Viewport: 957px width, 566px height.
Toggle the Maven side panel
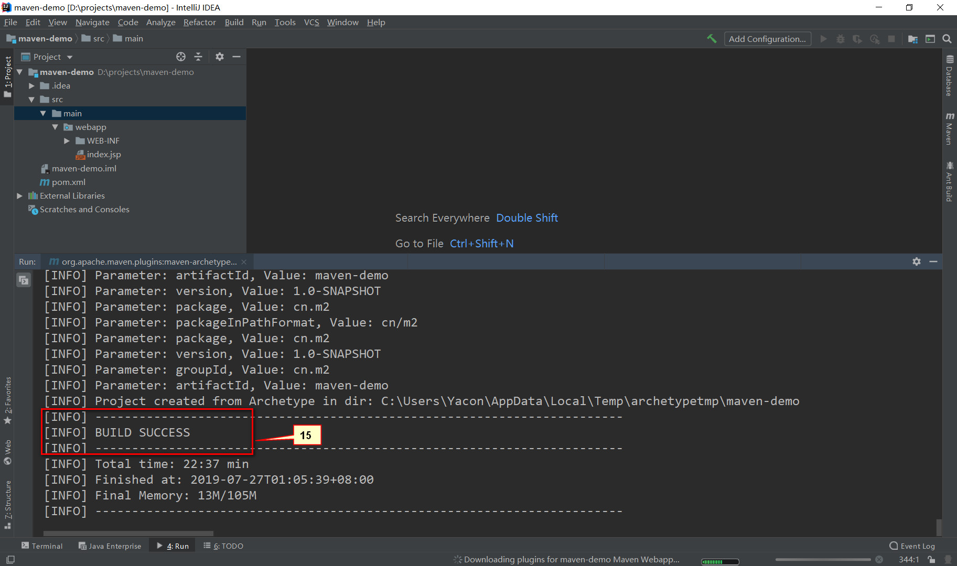point(950,128)
